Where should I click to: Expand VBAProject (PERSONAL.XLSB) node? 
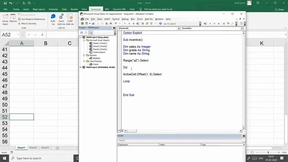81,67
